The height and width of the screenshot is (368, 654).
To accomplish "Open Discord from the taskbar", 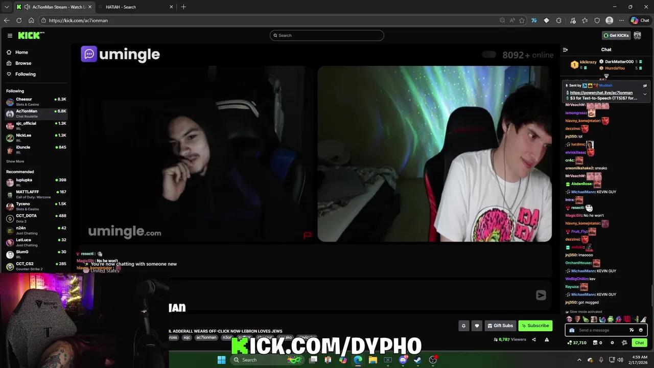I will pos(403,360).
